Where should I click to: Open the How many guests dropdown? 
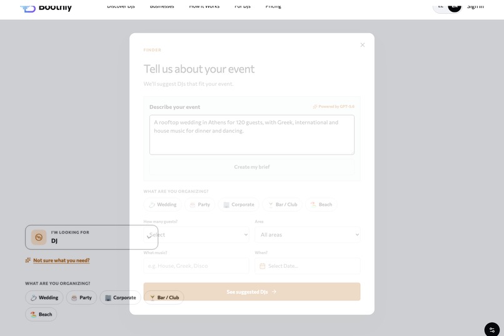click(x=196, y=235)
